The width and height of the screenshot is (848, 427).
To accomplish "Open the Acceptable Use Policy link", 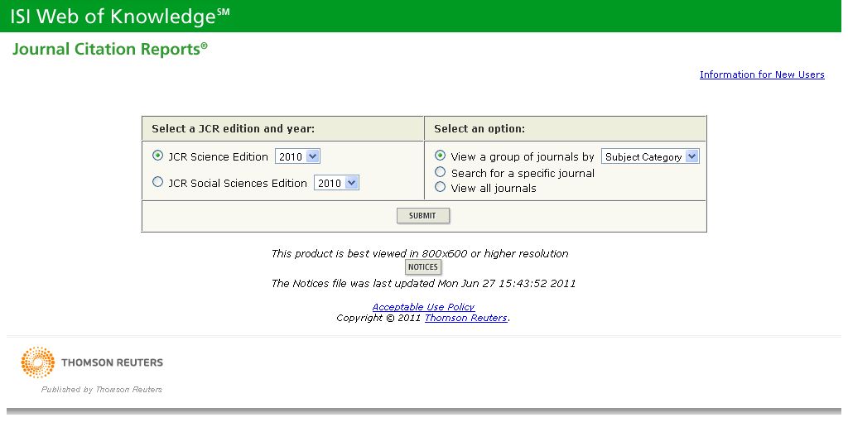I will point(423,307).
